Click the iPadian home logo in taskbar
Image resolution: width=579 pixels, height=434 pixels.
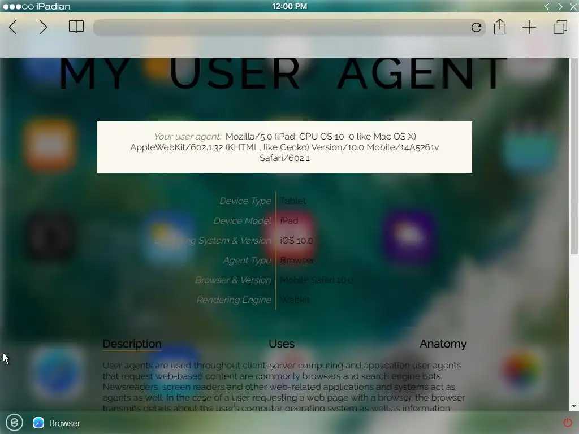[x=14, y=423]
